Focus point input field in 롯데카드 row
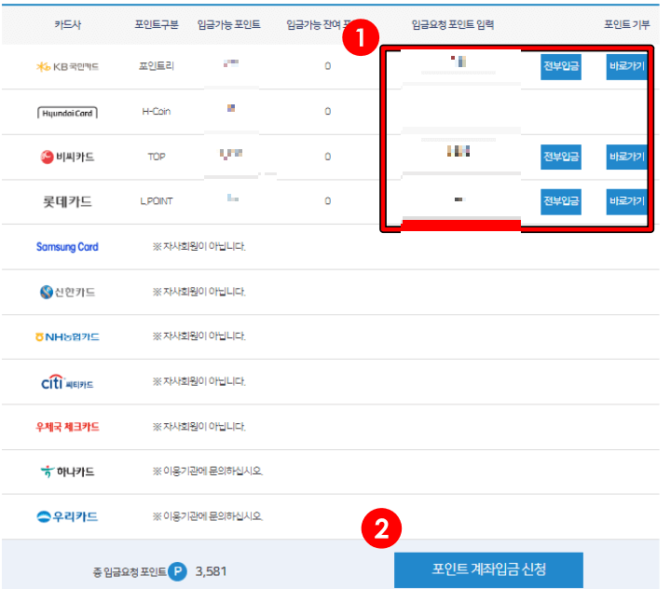The image size is (671, 589). (x=461, y=199)
